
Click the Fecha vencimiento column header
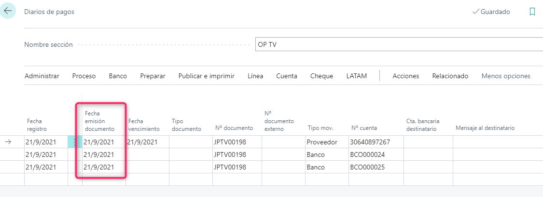[144, 125]
